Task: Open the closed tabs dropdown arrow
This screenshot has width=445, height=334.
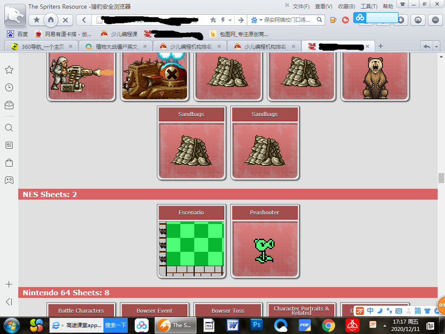Action: pos(436,47)
